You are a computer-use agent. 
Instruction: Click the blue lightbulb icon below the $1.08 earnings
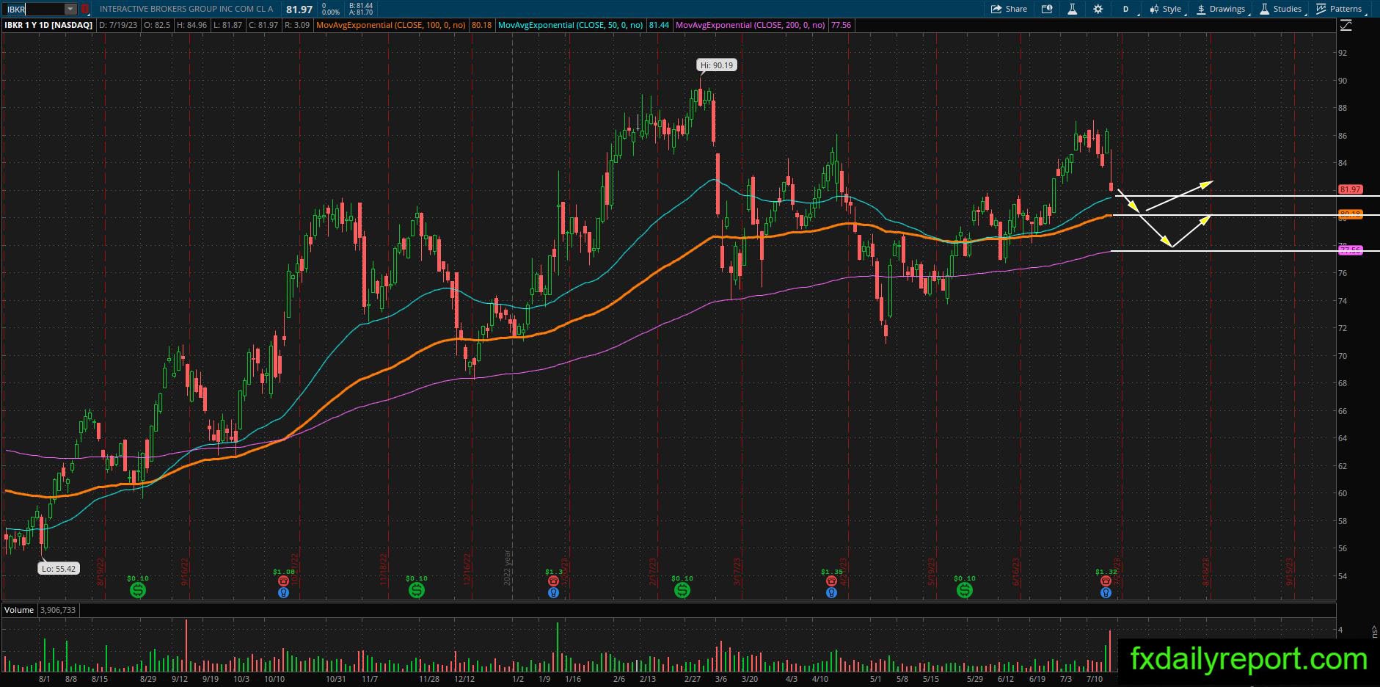[x=283, y=592]
